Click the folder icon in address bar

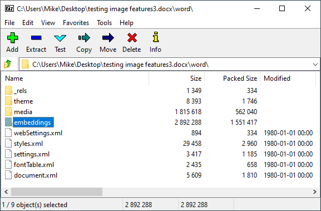(25, 65)
